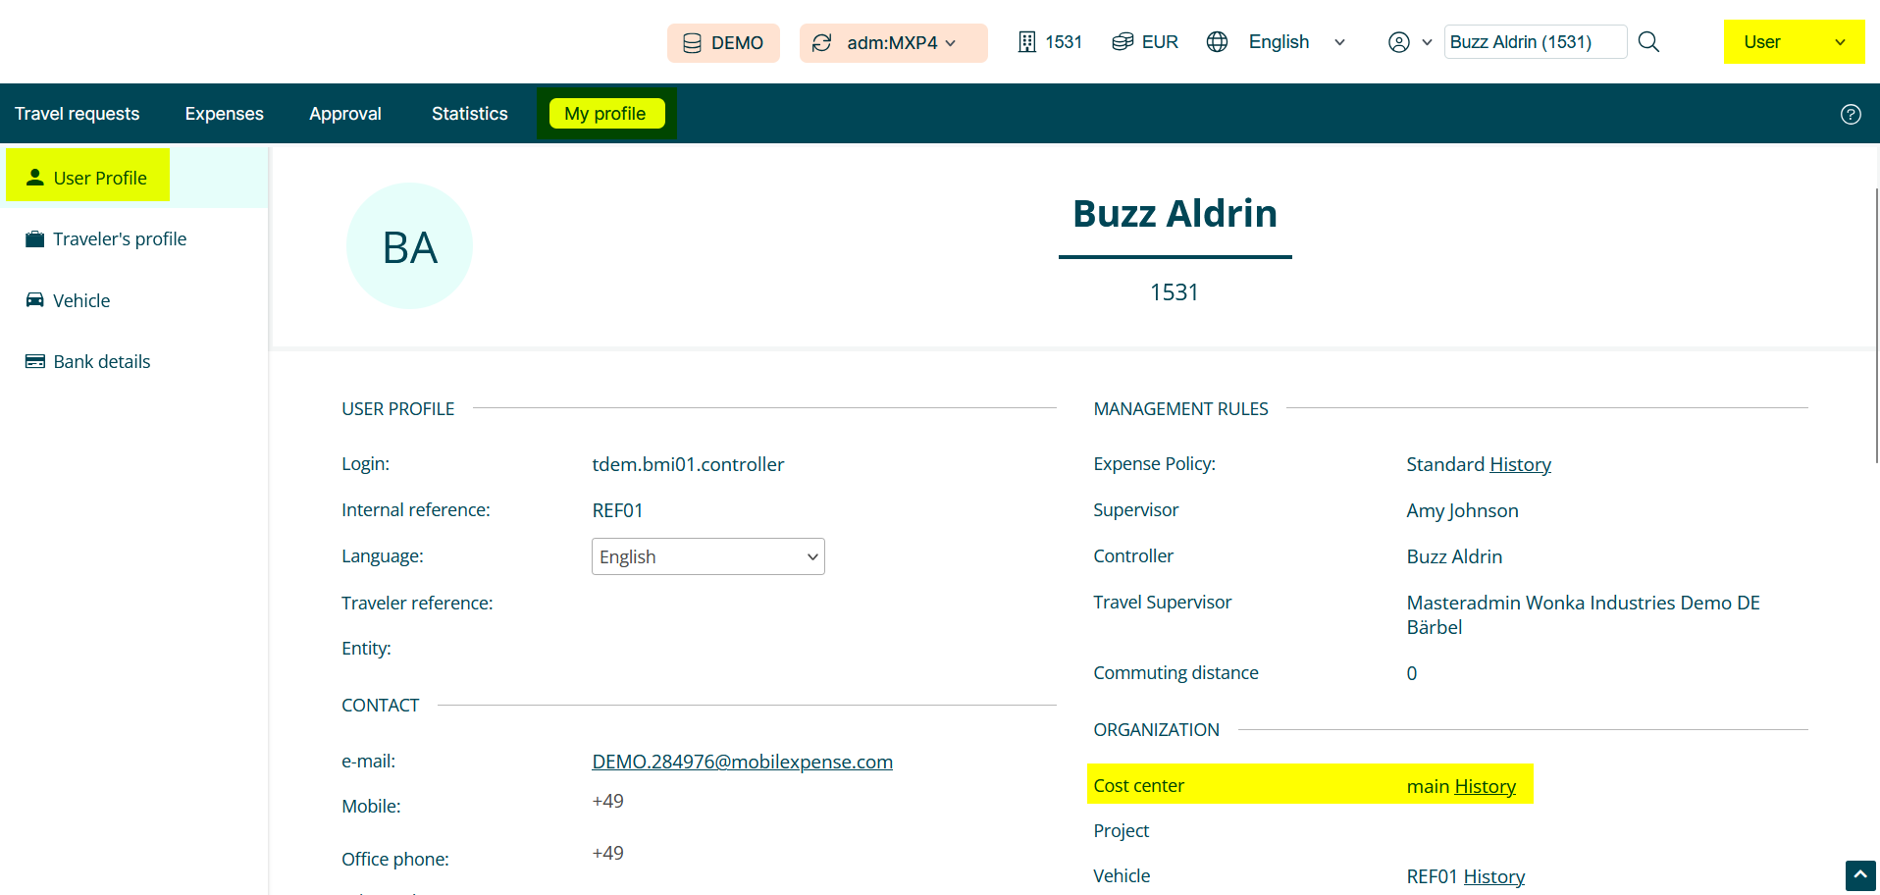
Task: Click the Buzz Aldrin (1531) search field
Action: pos(1534,42)
